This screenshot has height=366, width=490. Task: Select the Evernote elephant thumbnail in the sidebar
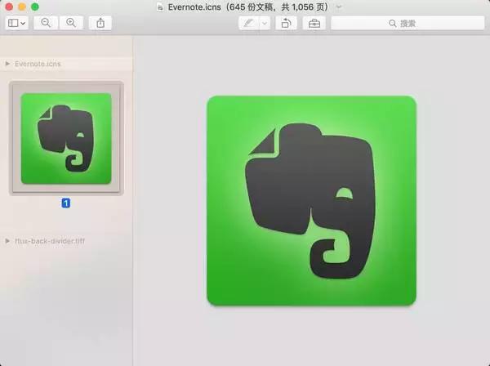[x=66, y=138]
